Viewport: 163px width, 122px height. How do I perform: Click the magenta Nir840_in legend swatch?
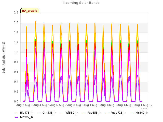[x=132, y=113]
